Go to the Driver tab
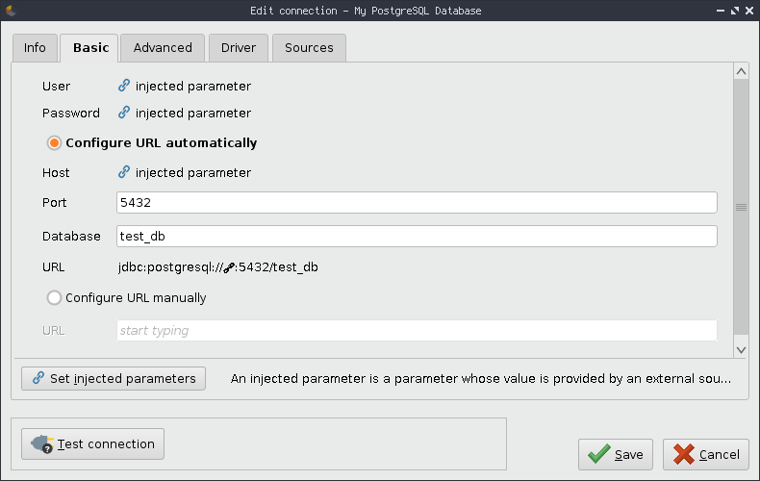The height and width of the screenshot is (481, 760). click(238, 48)
